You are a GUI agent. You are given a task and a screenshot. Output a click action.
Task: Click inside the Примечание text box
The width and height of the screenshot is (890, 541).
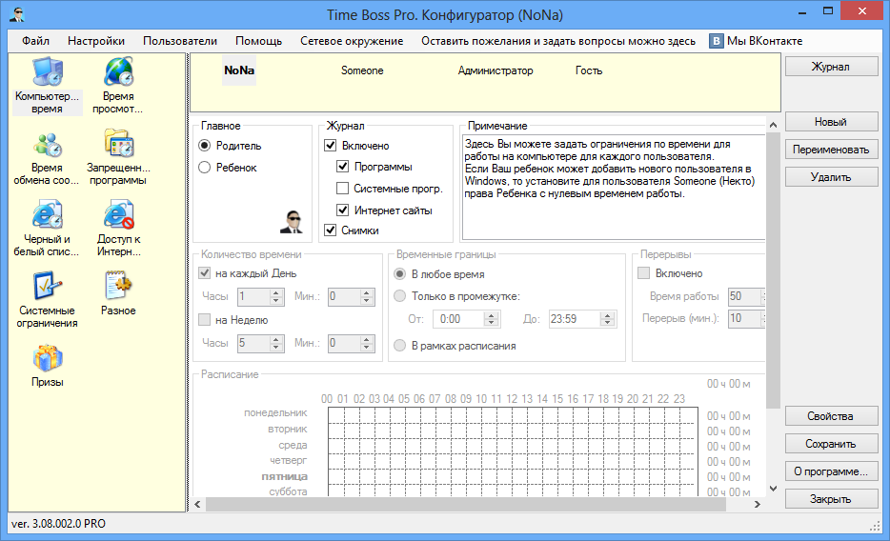click(x=614, y=187)
